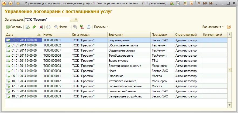Image resolution: width=238 pixels, height=113 pixels.
Task: Select the Запирающее устройство cell
Action: (129, 96)
